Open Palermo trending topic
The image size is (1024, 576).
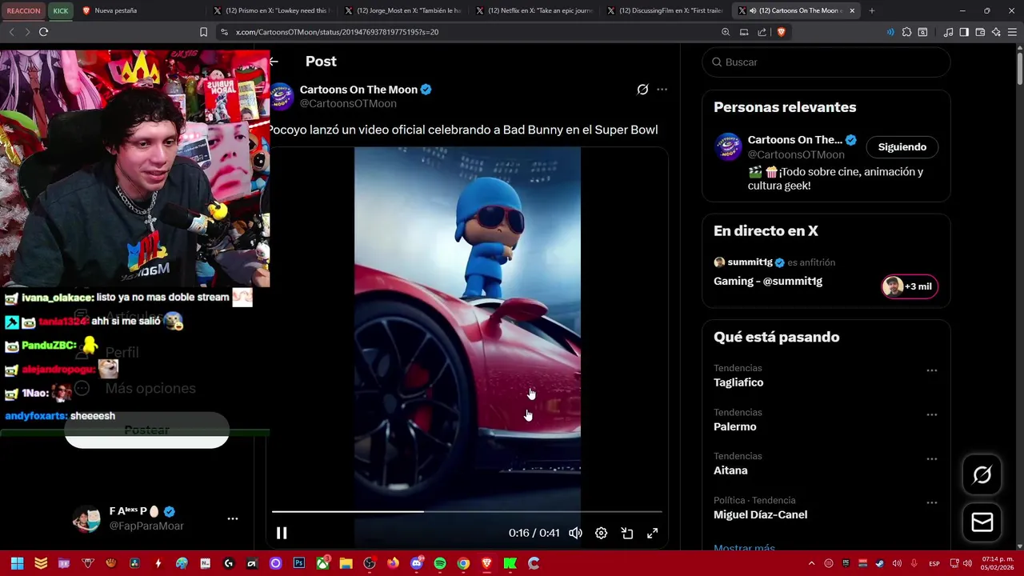click(734, 426)
